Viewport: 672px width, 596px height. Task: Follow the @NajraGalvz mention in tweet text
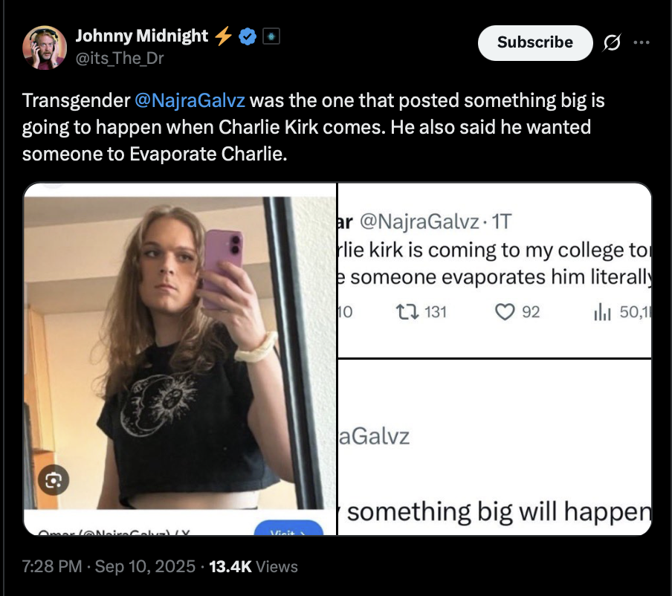pyautogui.click(x=190, y=100)
